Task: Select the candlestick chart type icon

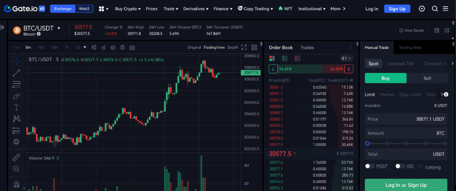Action: [94, 47]
